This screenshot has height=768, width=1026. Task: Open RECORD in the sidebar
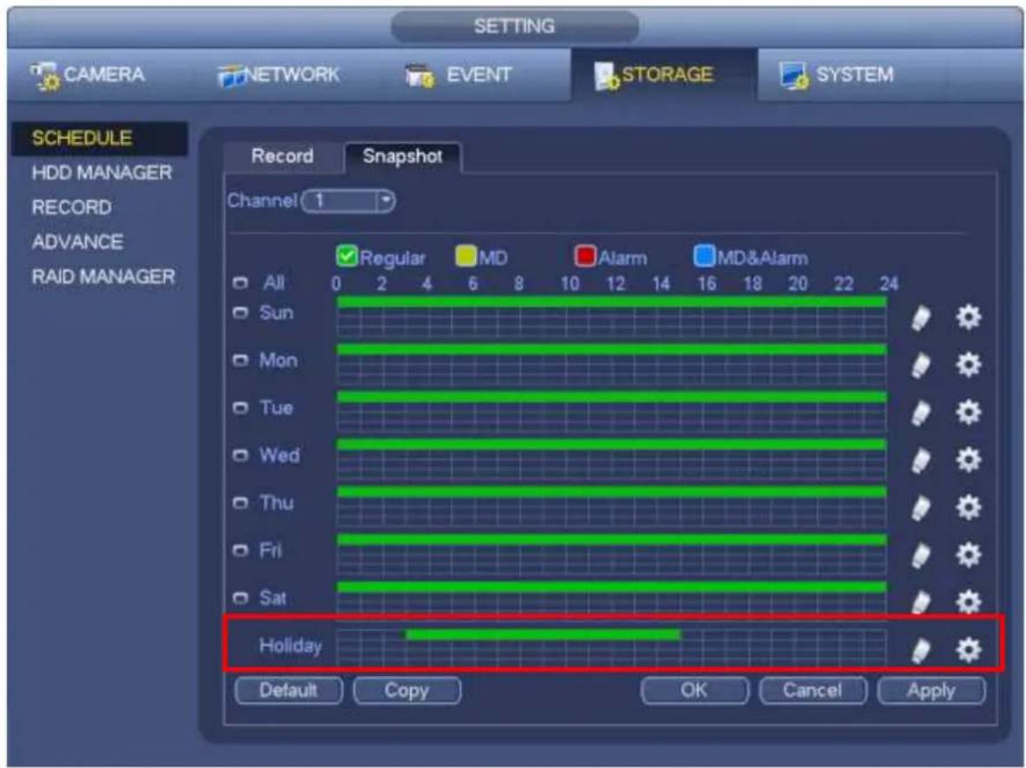[x=71, y=207]
